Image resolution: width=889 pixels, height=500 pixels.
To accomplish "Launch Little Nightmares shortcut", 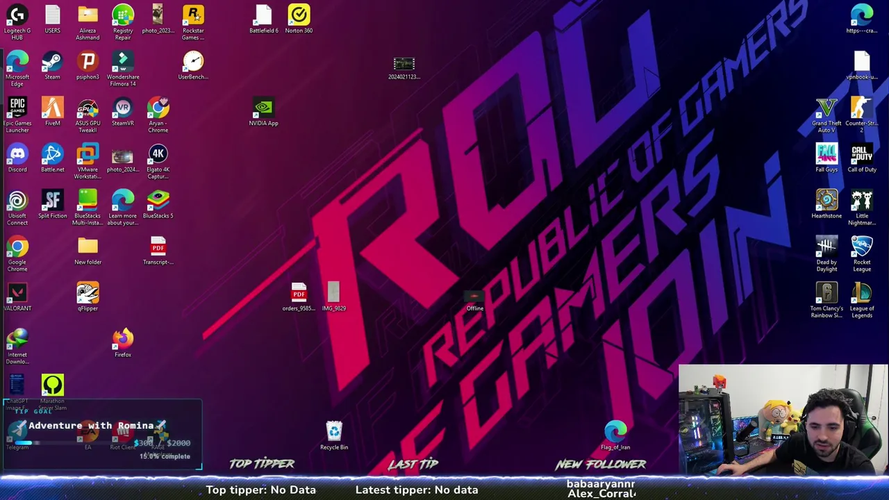I will pyautogui.click(x=862, y=207).
